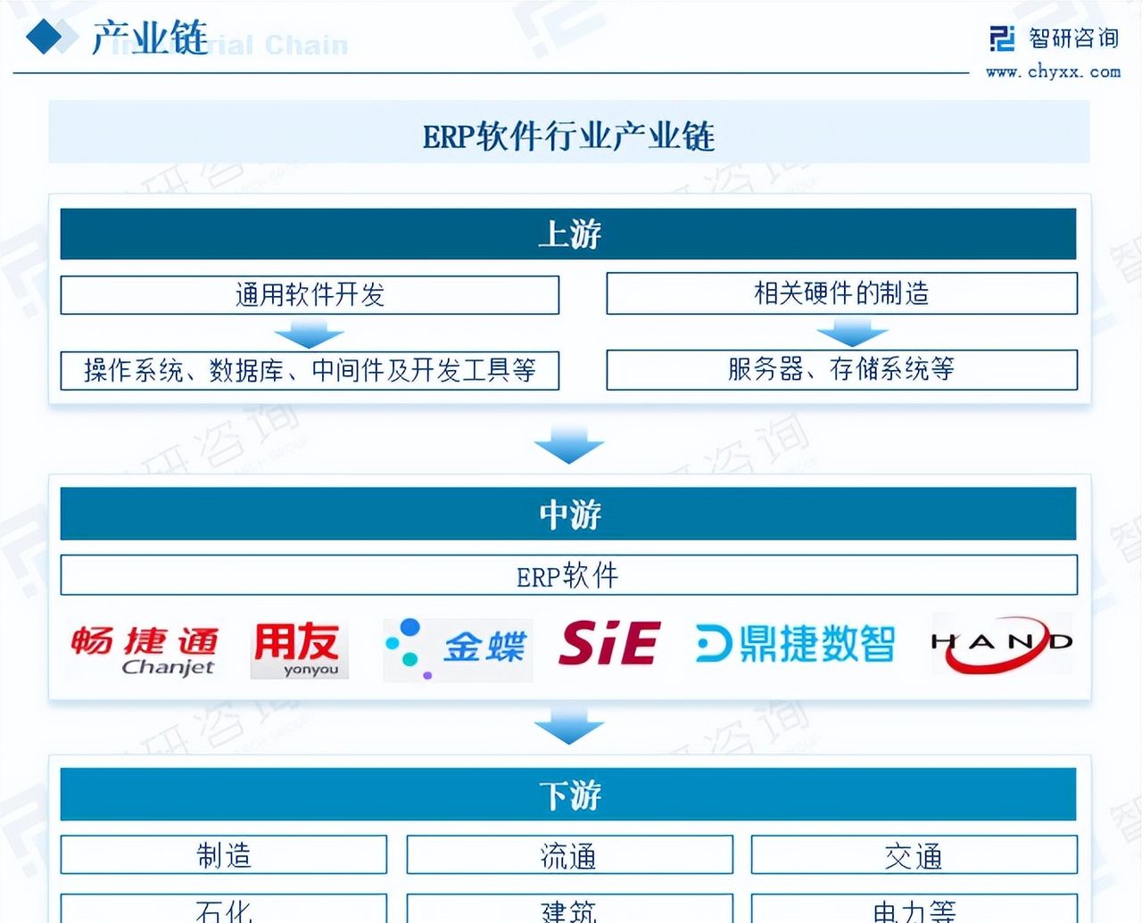Click the 上游 header bar
Screen dimensions: 1142x923
pos(567,233)
